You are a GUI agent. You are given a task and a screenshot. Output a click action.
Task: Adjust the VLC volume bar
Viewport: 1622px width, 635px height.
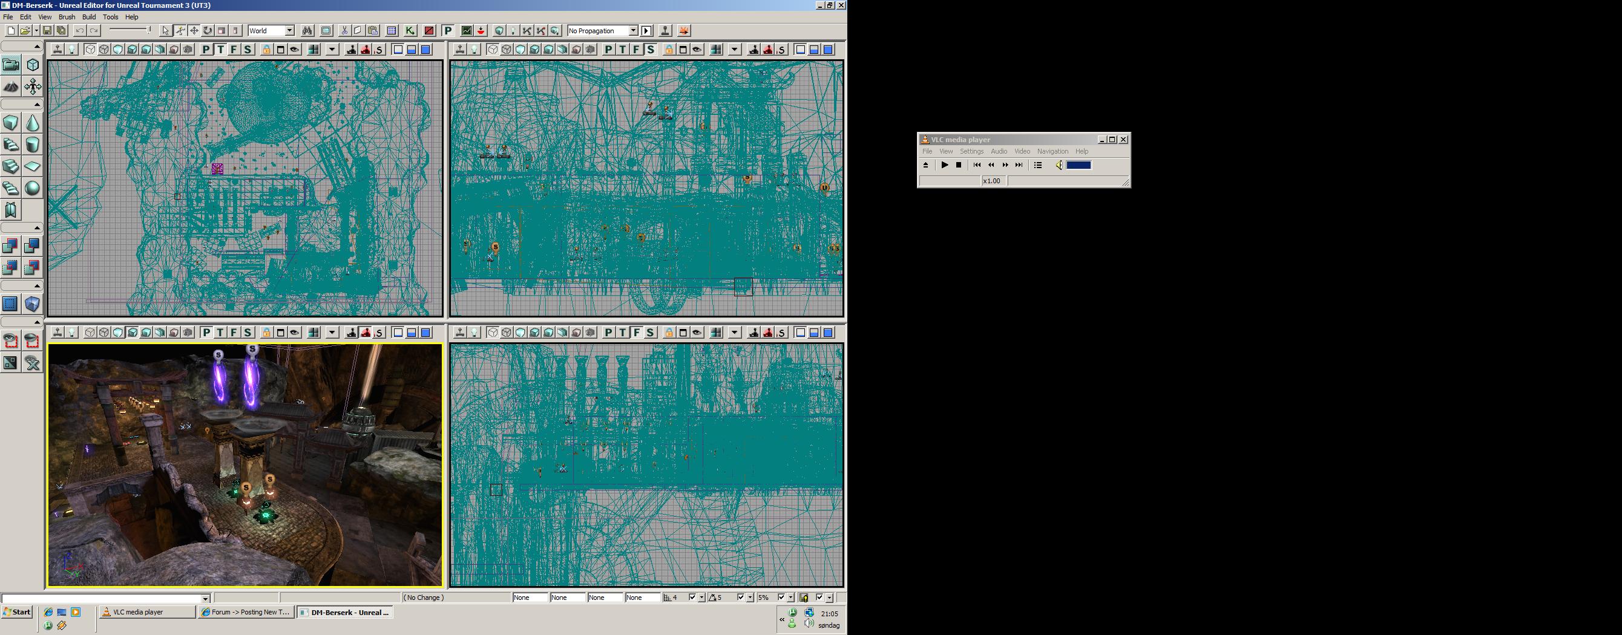(x=1079, y=165)
